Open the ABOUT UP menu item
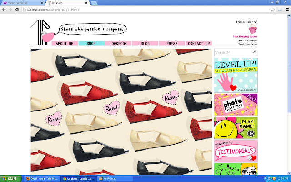This screenshot has width=291, height=182. click(x=65, y=44)
